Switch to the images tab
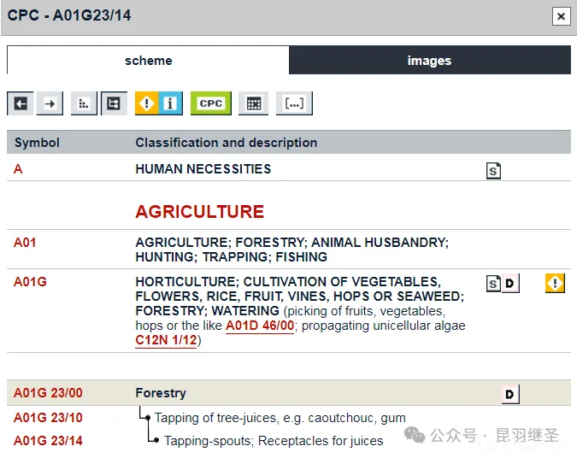 point(429,61)
